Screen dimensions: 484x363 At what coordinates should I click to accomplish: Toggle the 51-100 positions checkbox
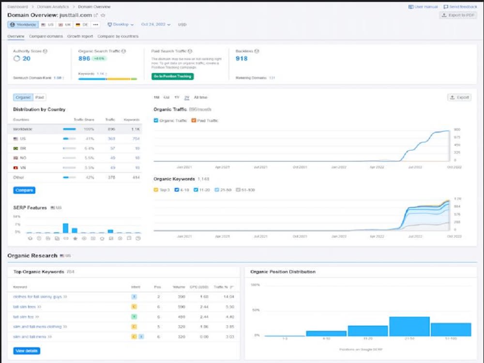coord(238,190)
